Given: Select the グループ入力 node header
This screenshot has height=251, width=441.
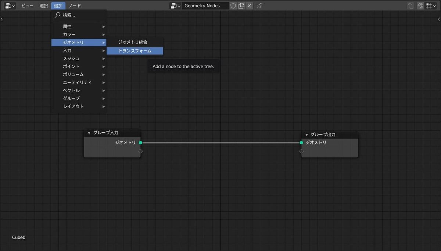Looking at the screenshot, I should coord(112,133).
